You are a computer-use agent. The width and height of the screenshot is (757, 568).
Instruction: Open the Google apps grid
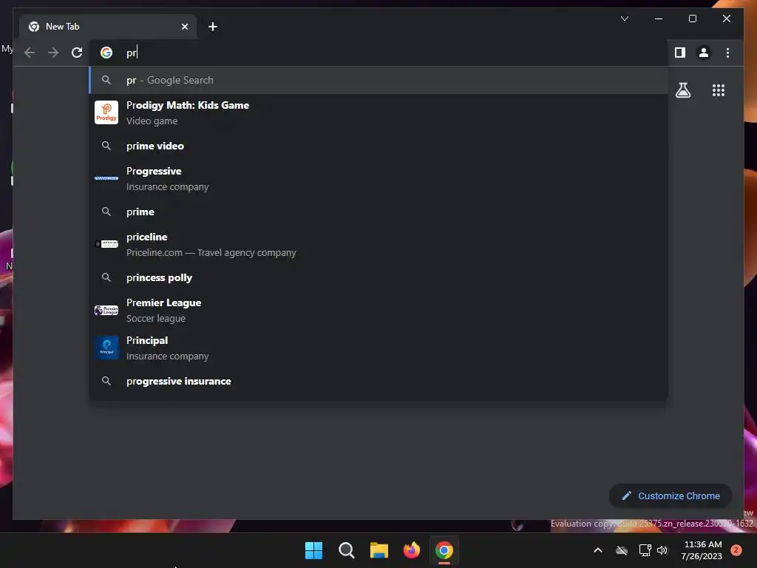coord(719,90)
